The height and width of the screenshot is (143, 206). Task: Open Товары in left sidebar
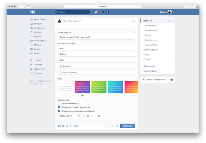pos(36,60)
